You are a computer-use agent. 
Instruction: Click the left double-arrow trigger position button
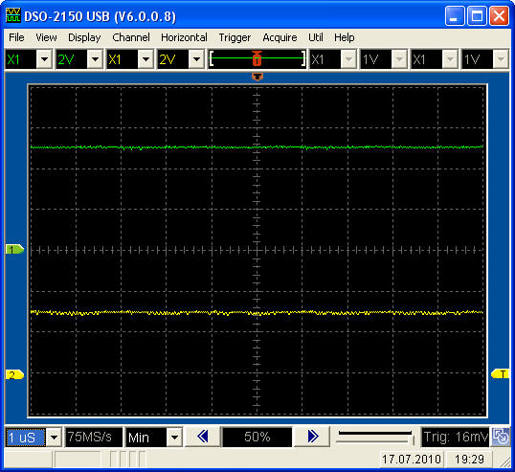pos(202,437)
